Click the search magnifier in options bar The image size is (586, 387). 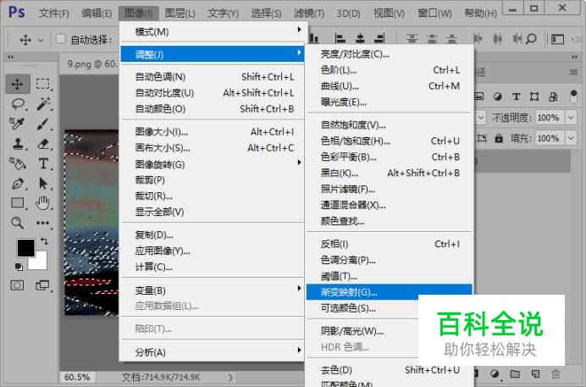531,39
